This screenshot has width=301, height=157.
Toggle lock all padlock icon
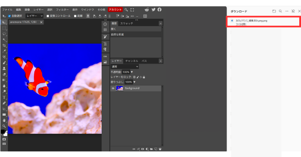(x=144, y=77)
